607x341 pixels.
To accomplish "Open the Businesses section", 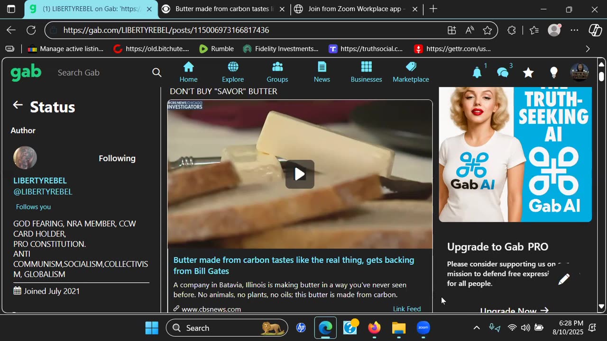I will click(x=366, y=72).
